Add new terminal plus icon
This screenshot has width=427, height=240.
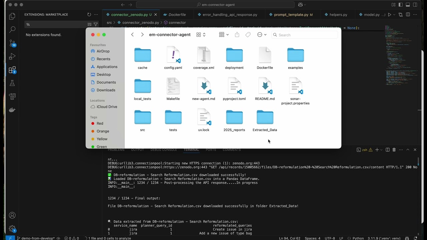(x=377, y=150)
